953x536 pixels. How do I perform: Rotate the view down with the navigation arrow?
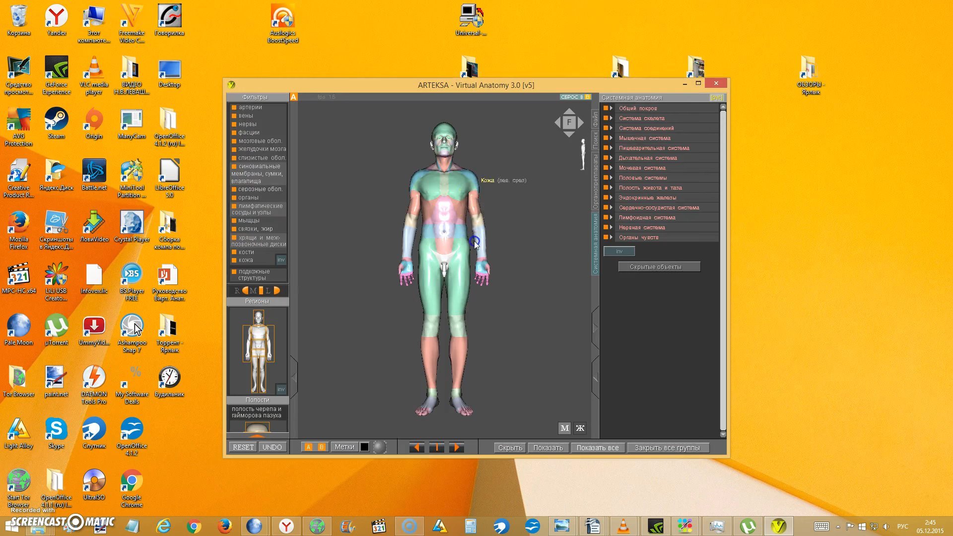(569, 134)
